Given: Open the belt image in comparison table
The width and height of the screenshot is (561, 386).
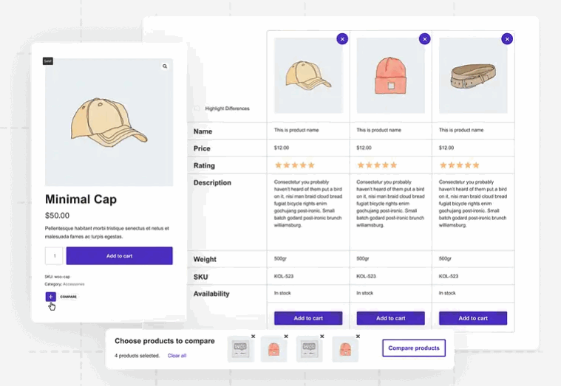Looking at the screenshot, I should [x=473, y=75].
